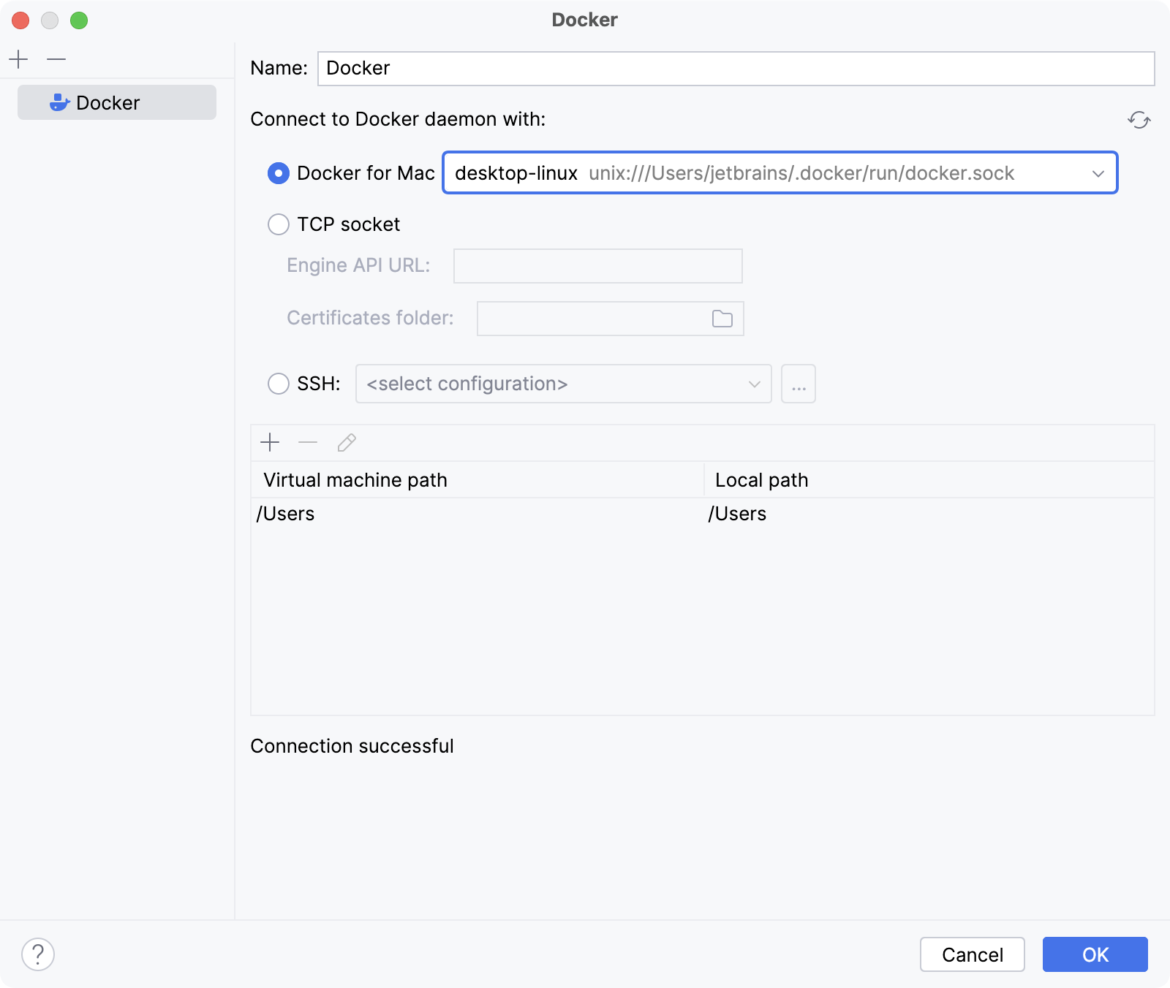Click the Local path column header

pyautogui.click(x=929, y=480)
